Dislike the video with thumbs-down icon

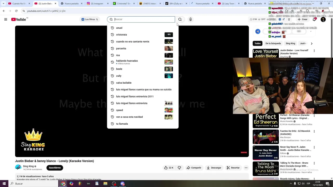[179, 168]
